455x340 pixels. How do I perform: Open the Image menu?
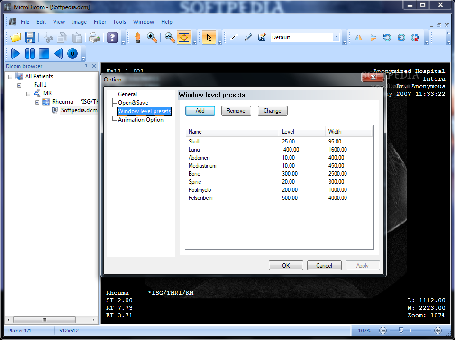(79, 22)
